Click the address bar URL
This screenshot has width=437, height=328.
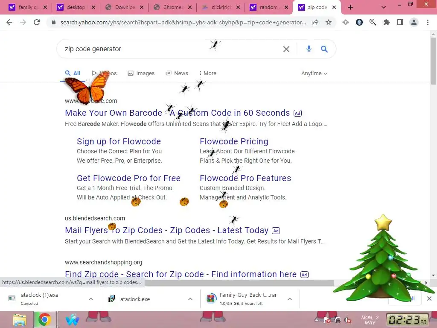(x=183, y=22)
